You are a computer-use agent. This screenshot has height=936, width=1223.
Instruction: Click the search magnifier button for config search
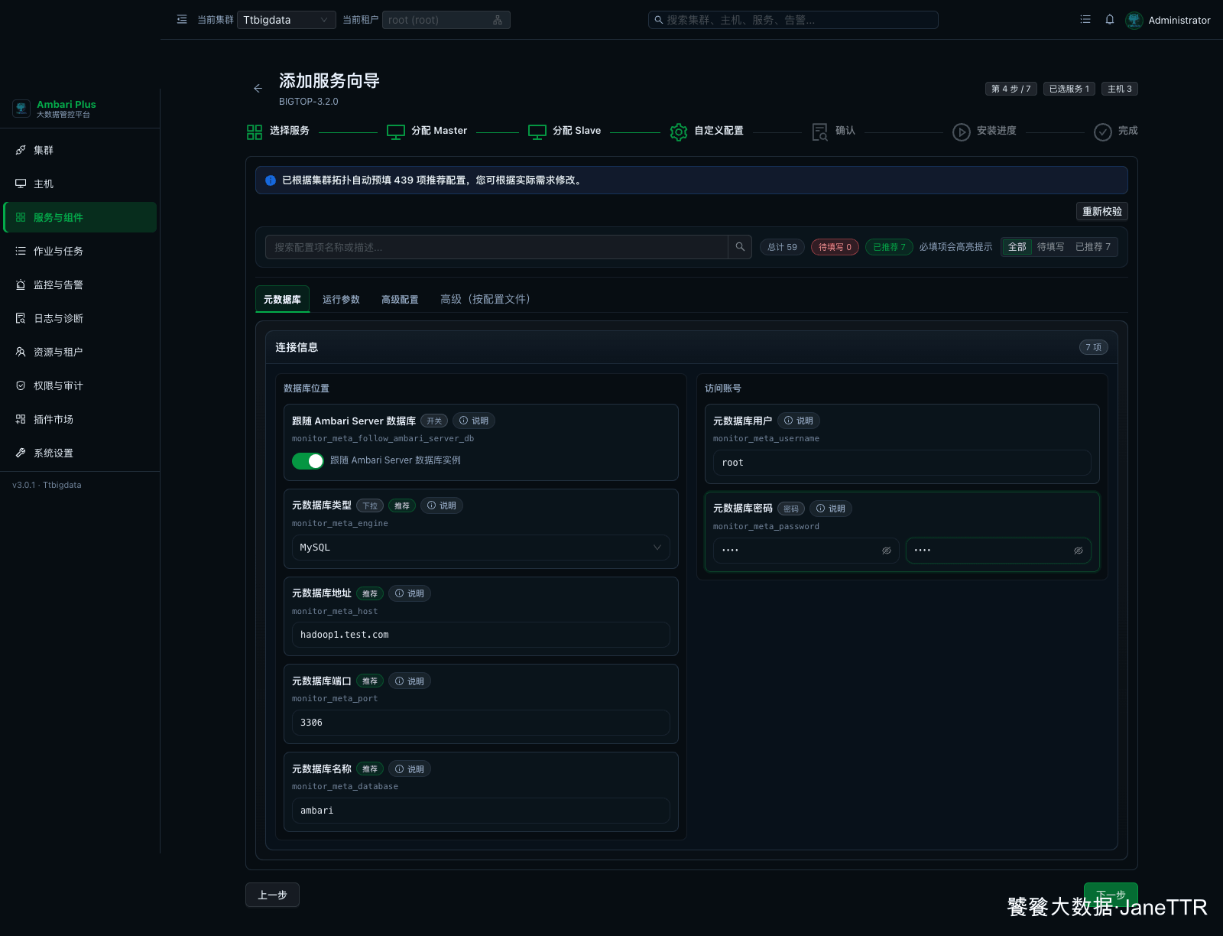740,247
